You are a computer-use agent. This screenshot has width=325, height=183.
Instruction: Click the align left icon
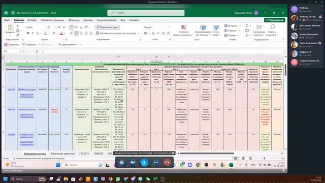coord(72,33)
